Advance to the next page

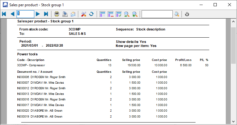pyautogui.click(x=38, y=14)
